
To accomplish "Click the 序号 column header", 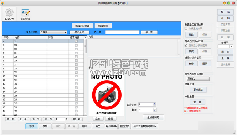I will click(8, 37).
